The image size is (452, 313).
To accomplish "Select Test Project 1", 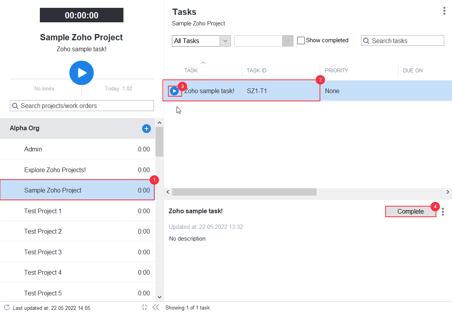I will coord(77,211).
